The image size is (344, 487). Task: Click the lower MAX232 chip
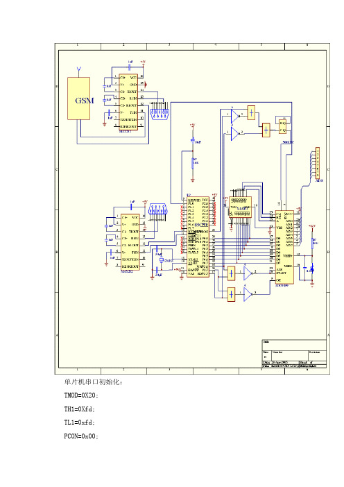click(x=130, y=242)
